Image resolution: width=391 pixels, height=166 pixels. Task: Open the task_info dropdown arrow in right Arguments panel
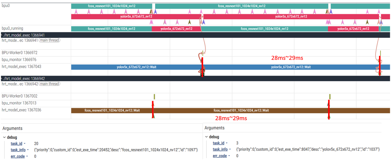tap(229, 150)
